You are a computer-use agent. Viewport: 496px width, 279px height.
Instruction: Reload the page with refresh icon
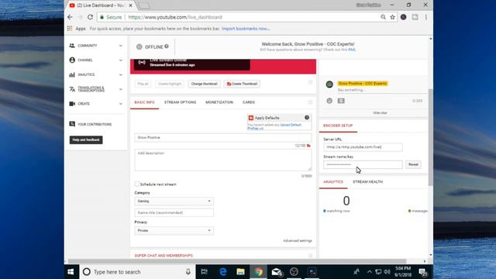(x=90, y=17)
